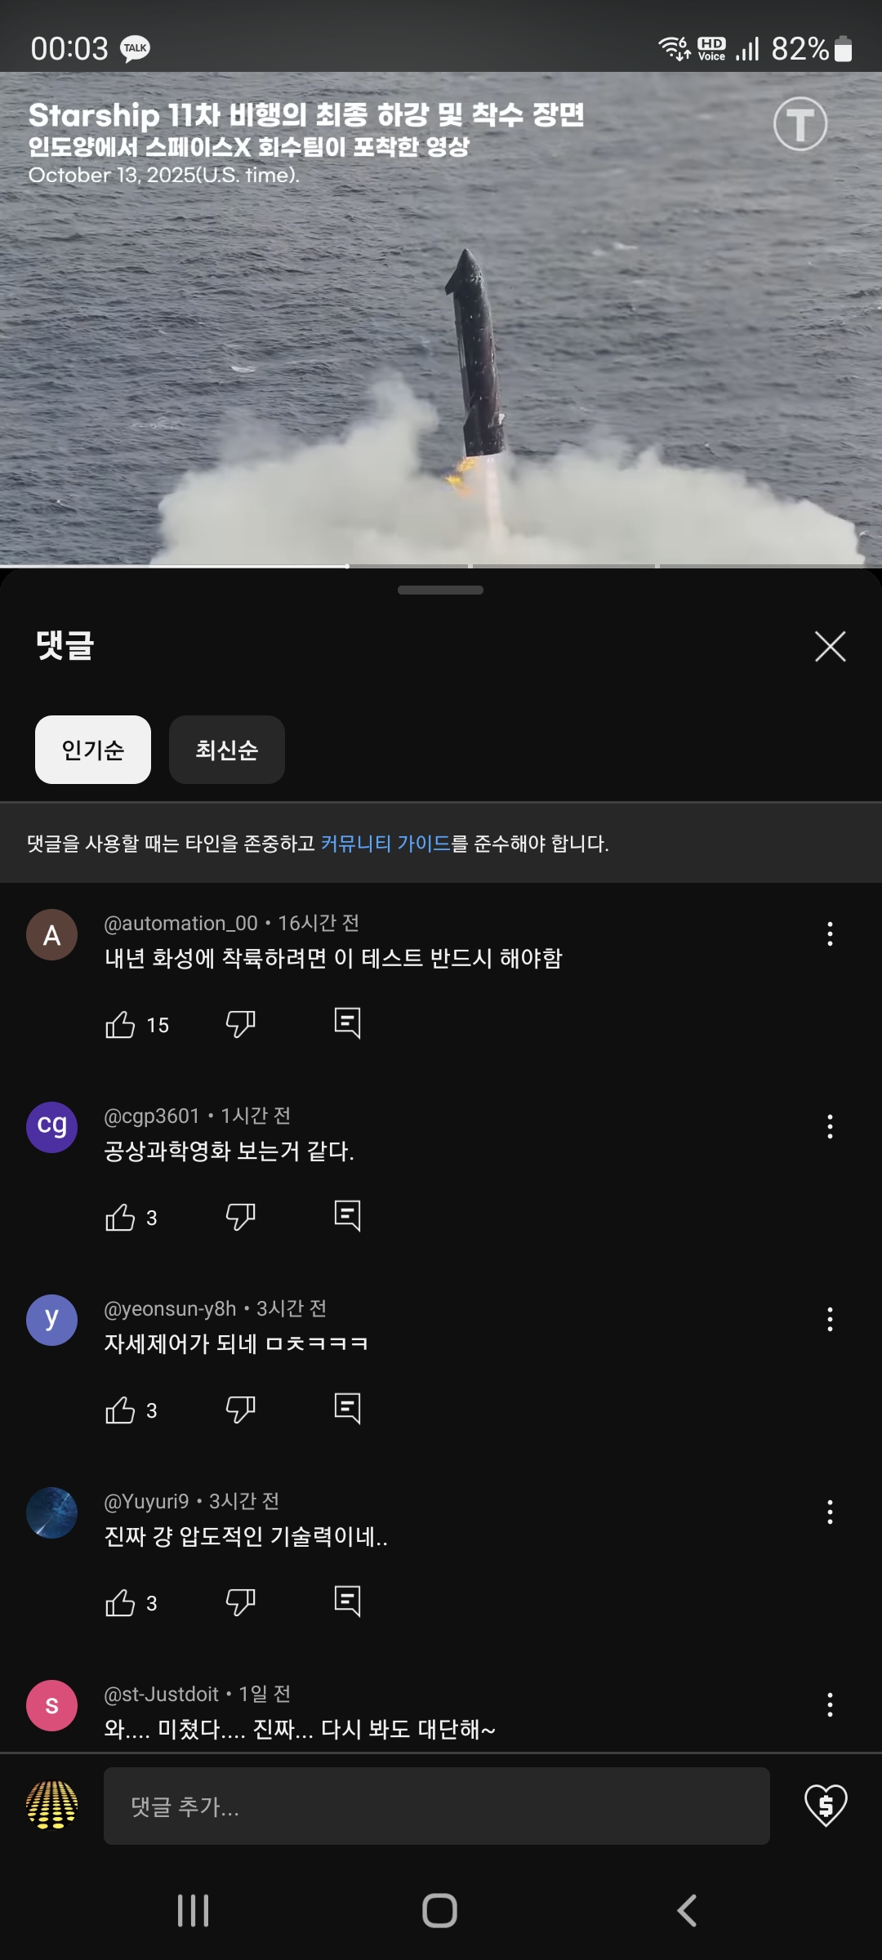Close the 댓글 comments panel
This screenshot has height=1960, width=882.
[x=830, y=647]
